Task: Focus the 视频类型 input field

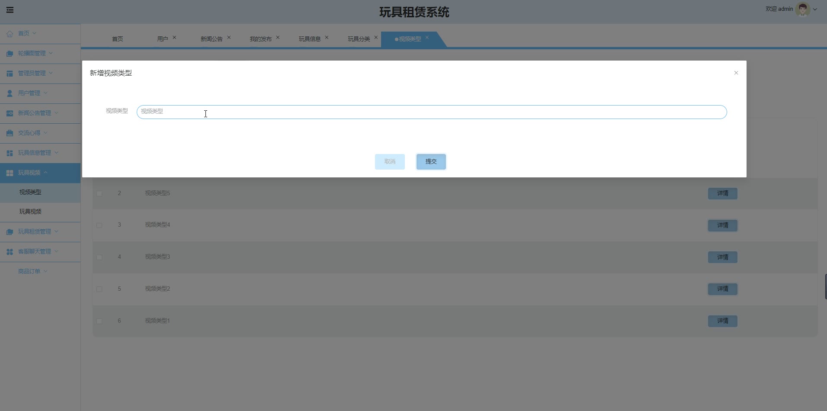Action: pyautogui.click(x=432, y=112)
